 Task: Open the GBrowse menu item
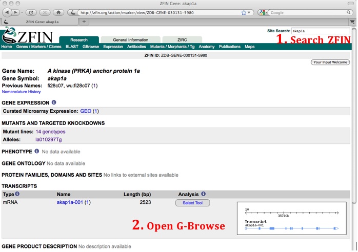click(x=91, y=47)
